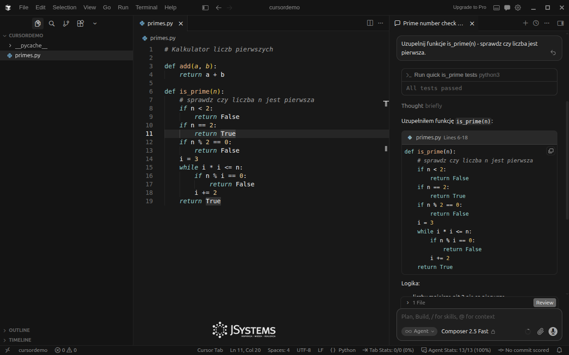Close the Prime number check chat tab
Image resolution: width=569 pixels, height=355 pixels.
click(x=472, y=24)
